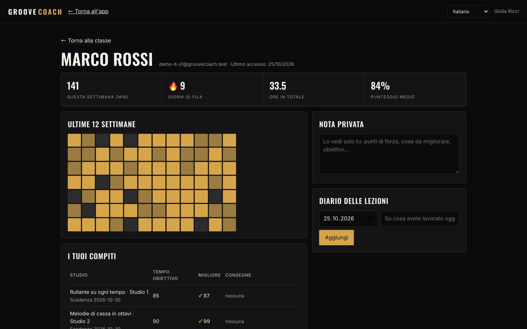Viewport: 527px width, 329px height.
Task: Click the 'Ultime 12 settimane' heading
Action: tap(101, 124)
